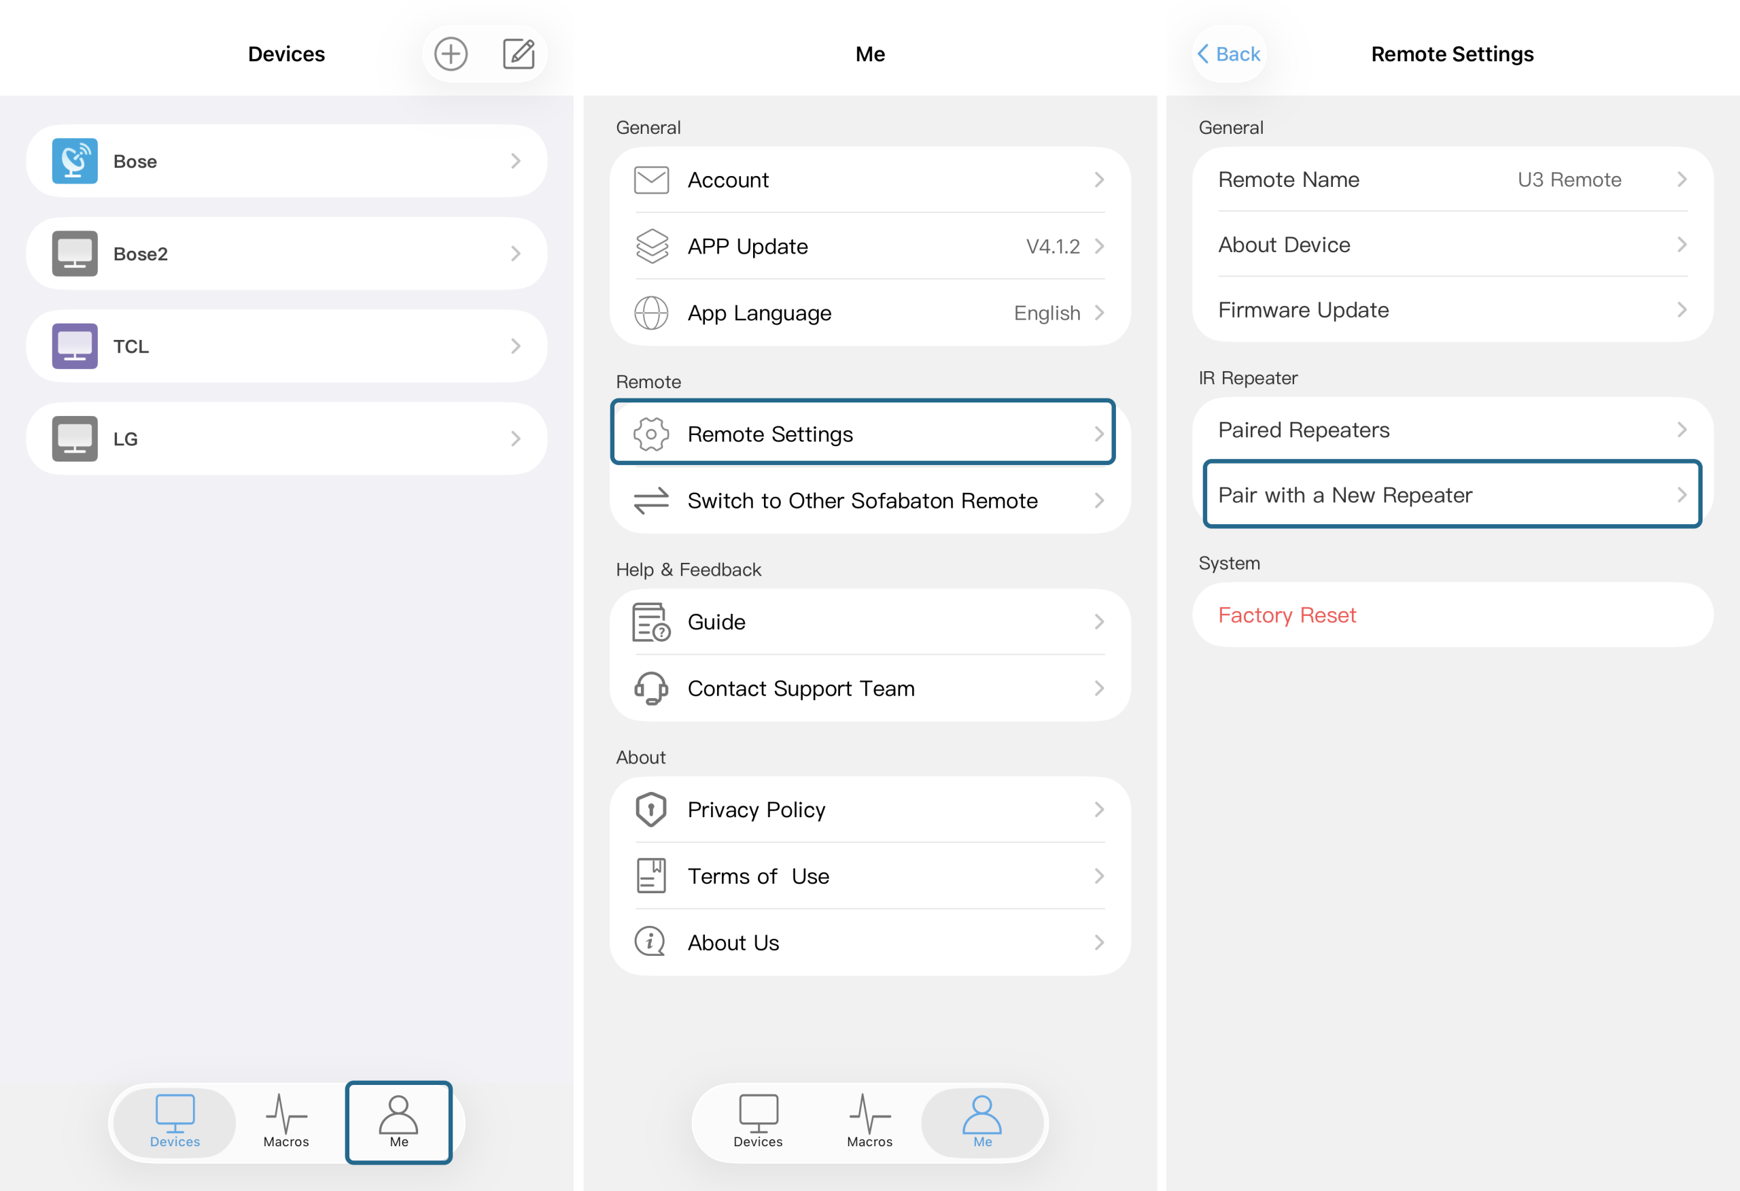Tap the LG monitor icon

75,439
